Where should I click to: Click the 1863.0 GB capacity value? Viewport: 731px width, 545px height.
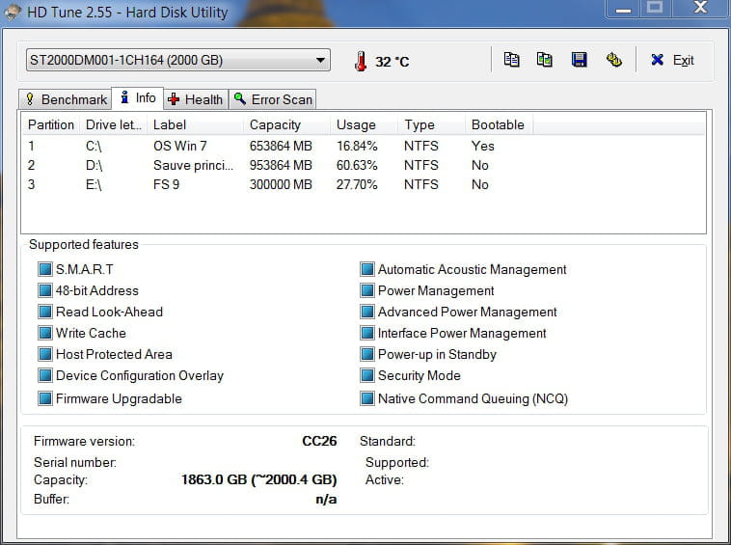click(x=258, y=479)
